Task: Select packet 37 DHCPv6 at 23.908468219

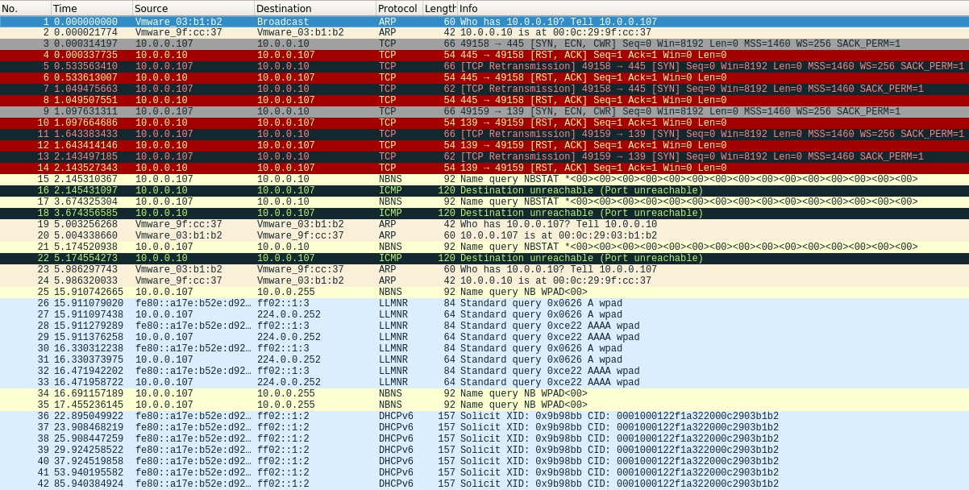Action: click(484, 428)
